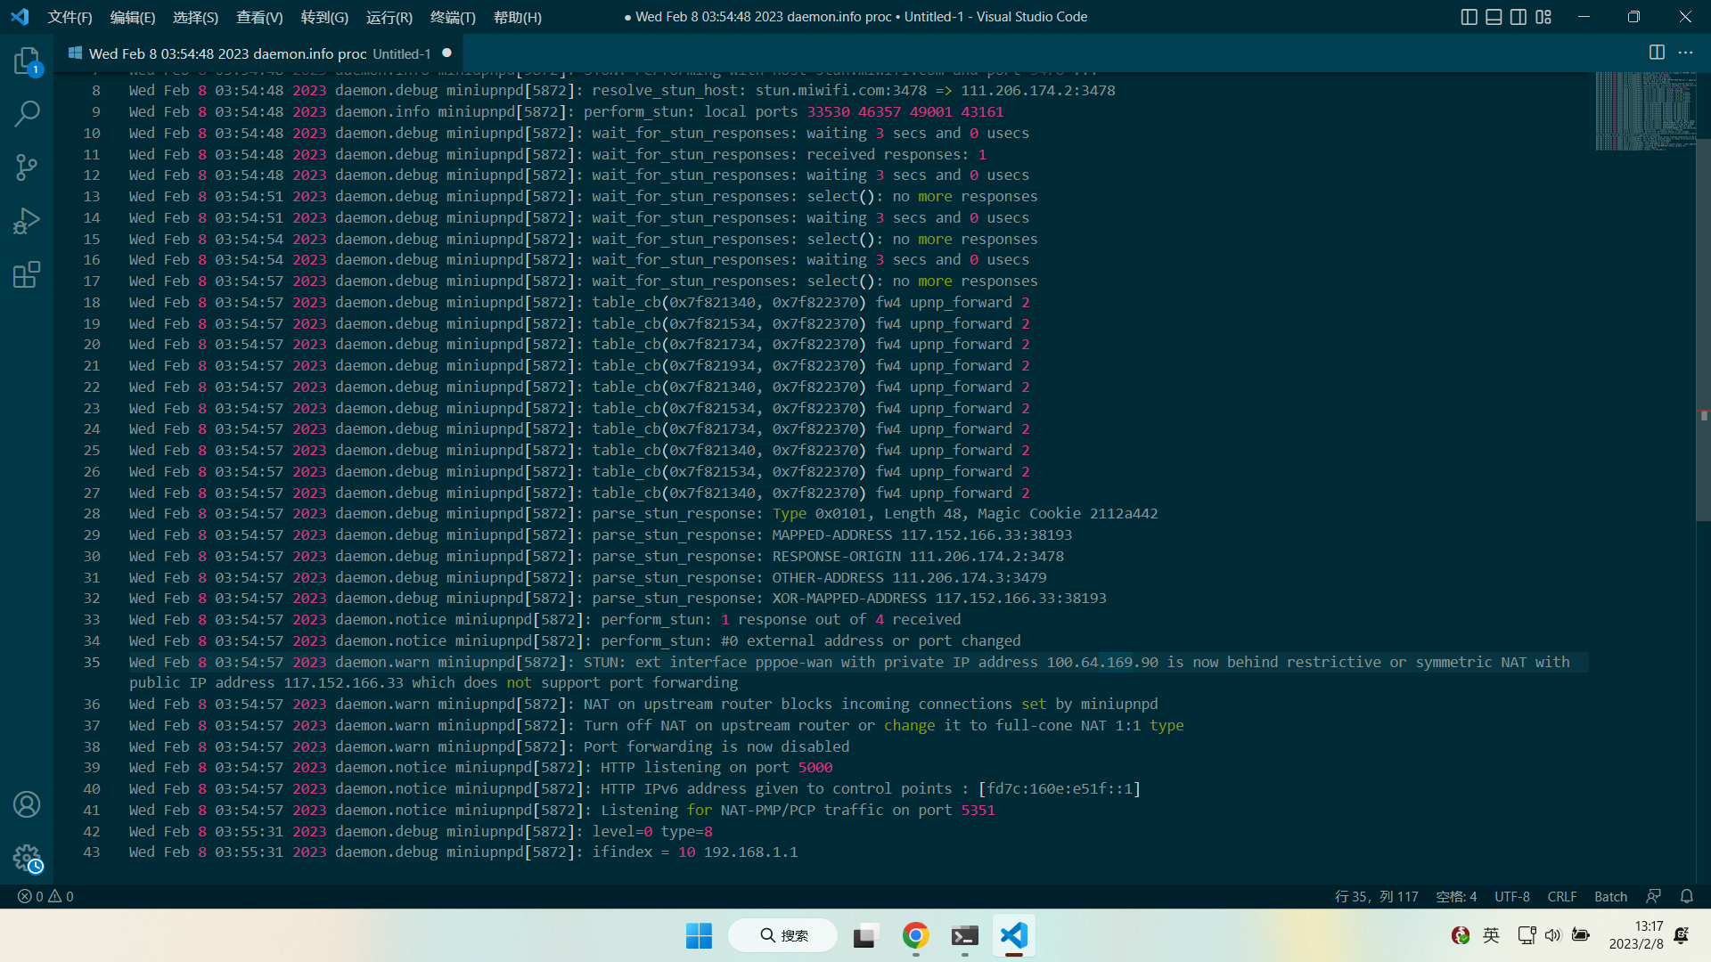Screen dimensions: 1711x962
Task: Click the vertical editor scrollbar
Action: [1703, 330]
